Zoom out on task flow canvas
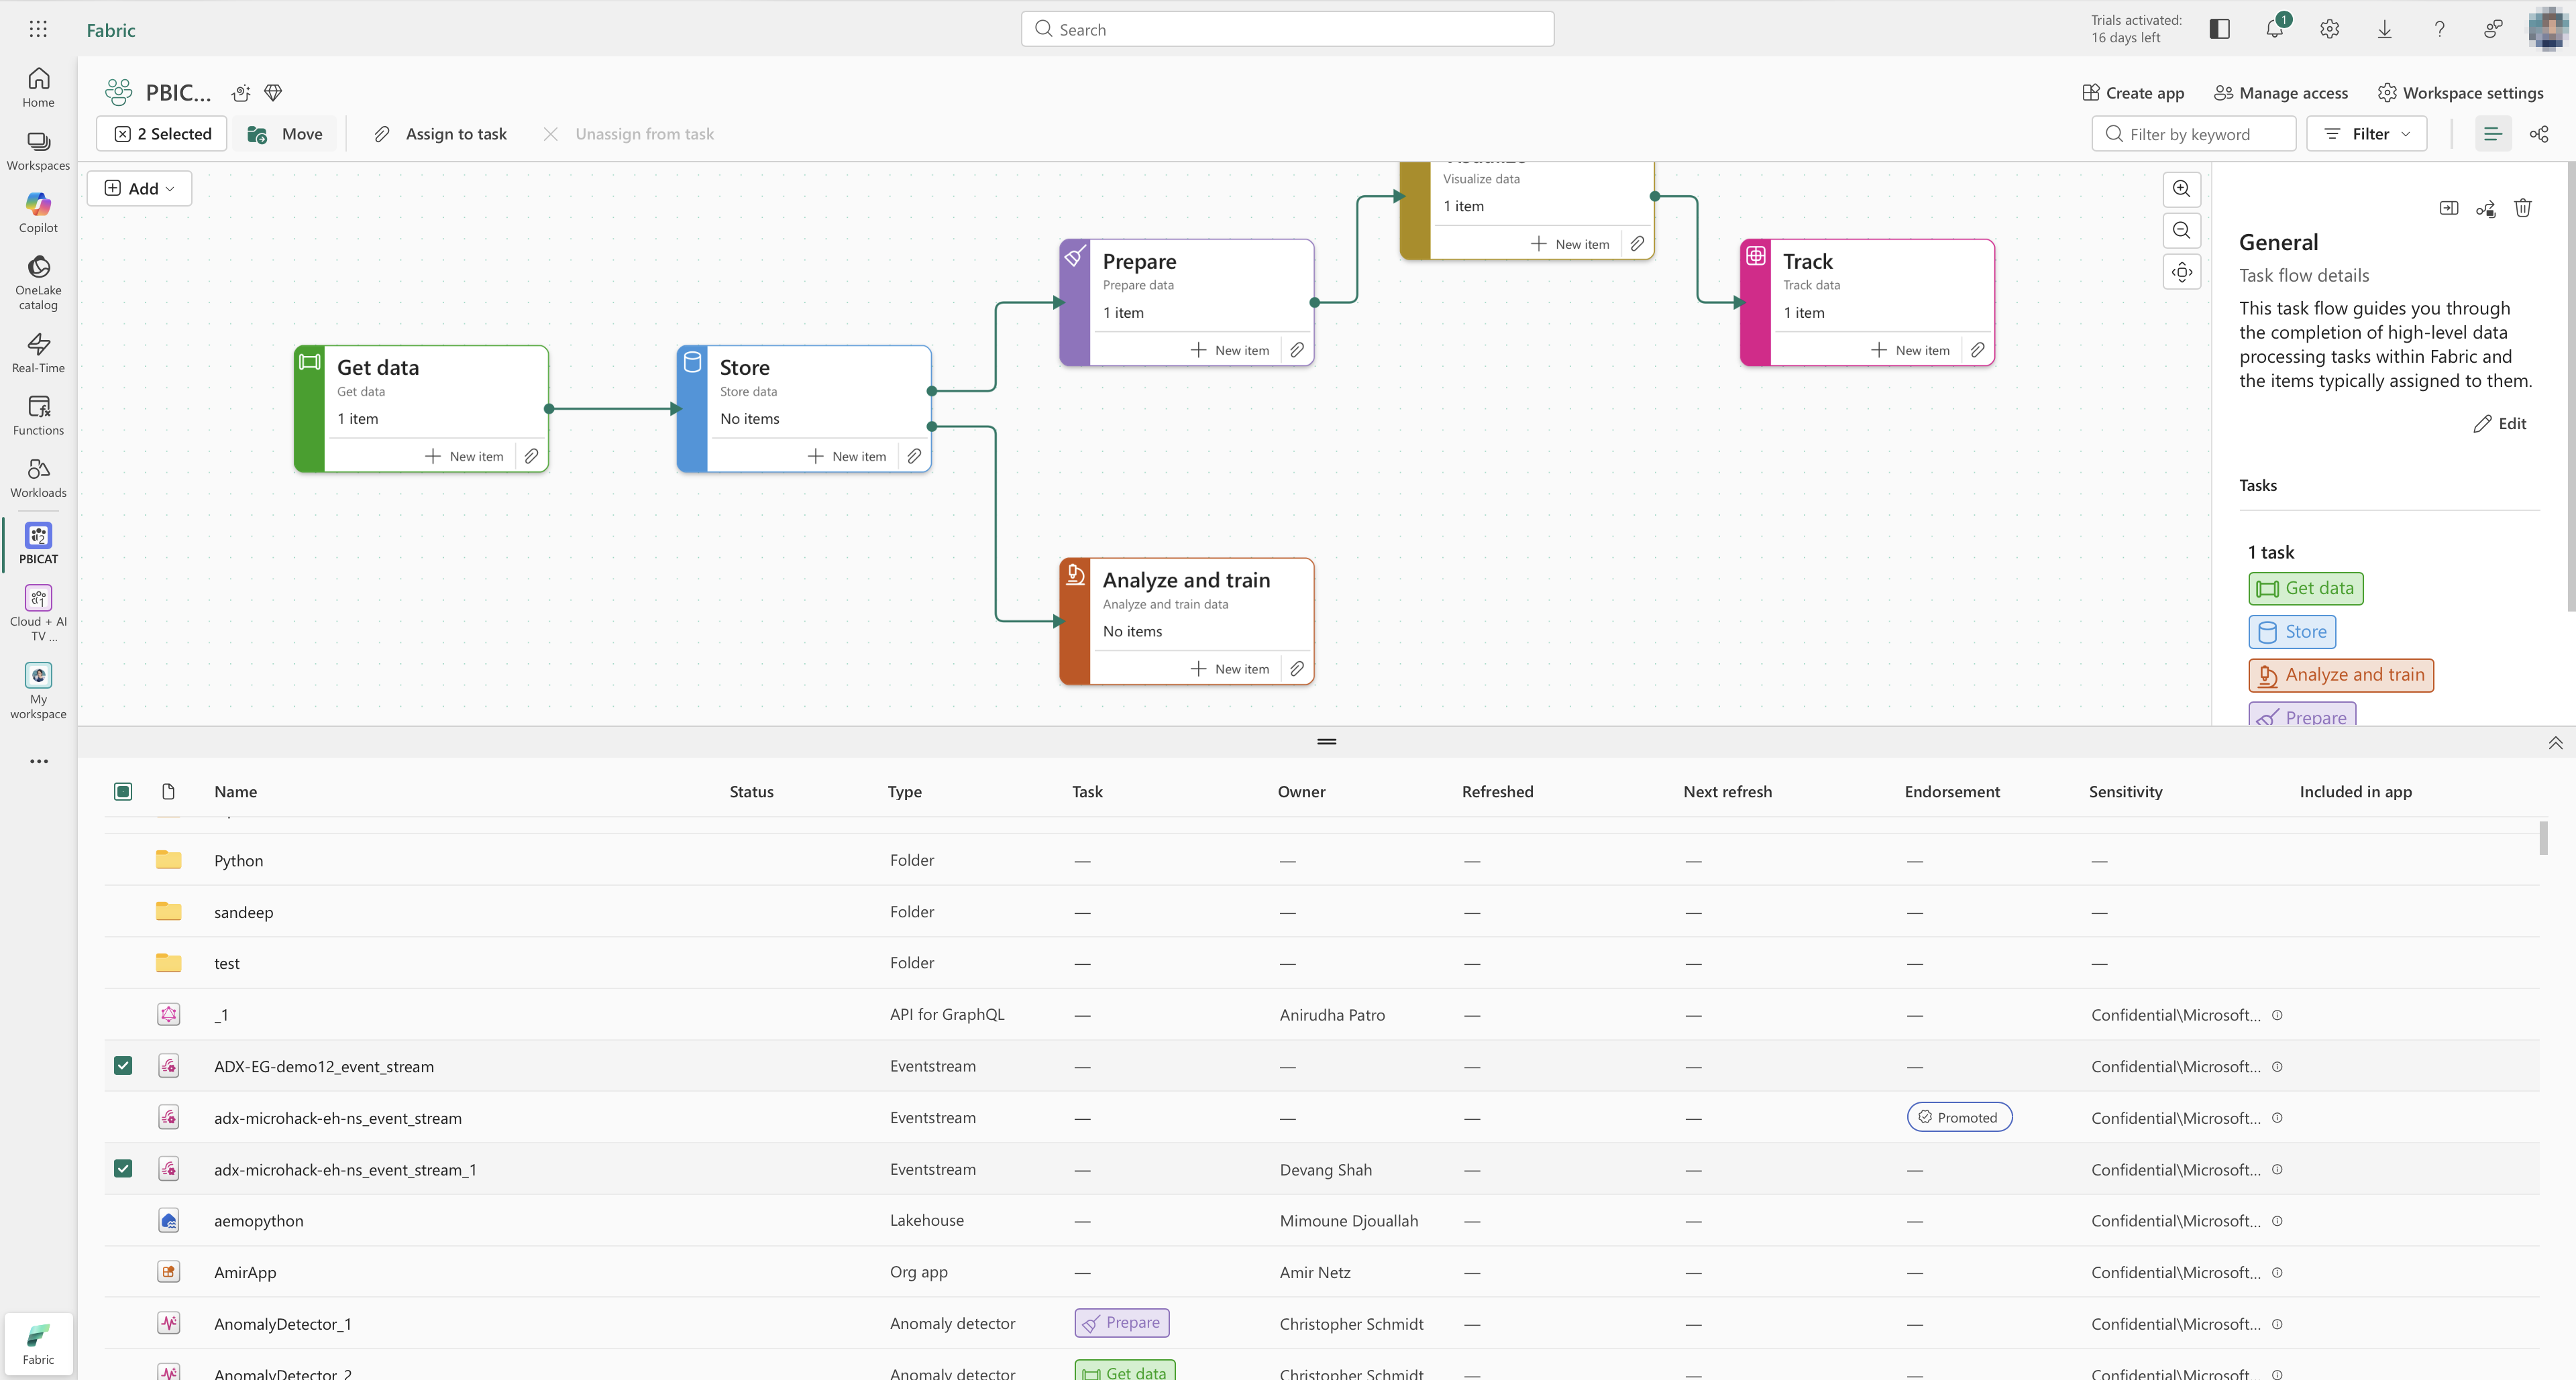This screenshot has width=2576, height=1380. click(x=2181, y=230)
